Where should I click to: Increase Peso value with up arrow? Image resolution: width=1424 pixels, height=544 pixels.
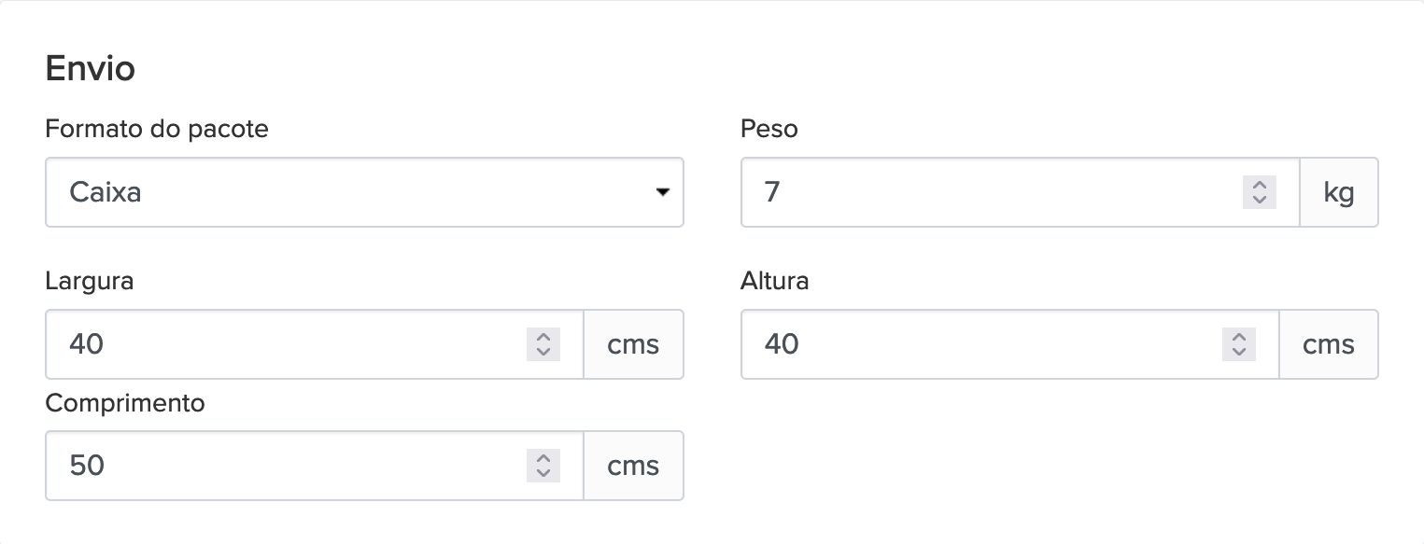point(1260,185)
